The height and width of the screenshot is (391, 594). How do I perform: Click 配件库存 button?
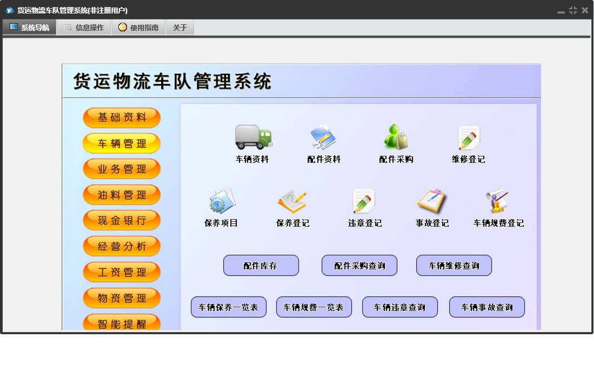[x=261, y=265]
